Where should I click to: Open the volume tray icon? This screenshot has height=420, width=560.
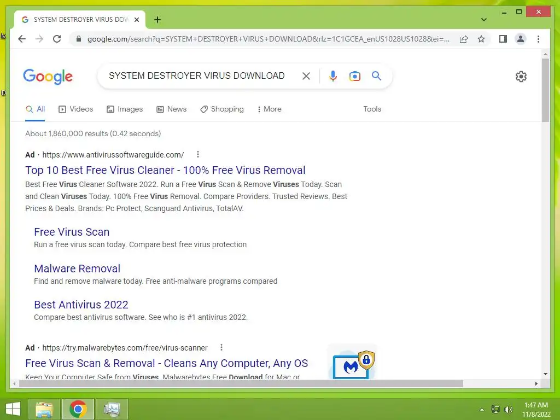[x=509, y=410]
